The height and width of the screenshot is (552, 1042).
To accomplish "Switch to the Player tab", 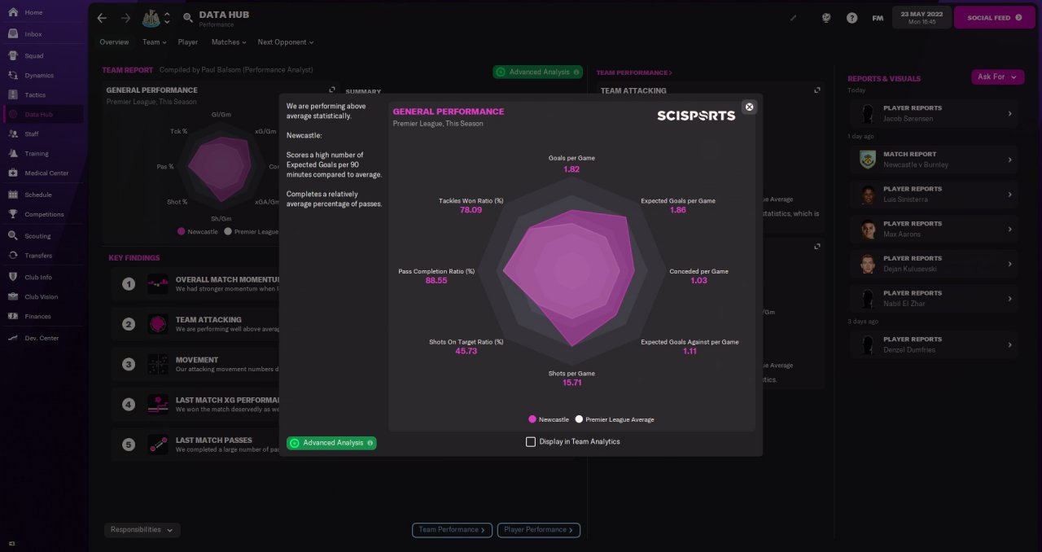I will pos(188,42).
